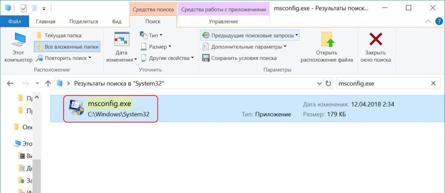The height and width of the screenshot is (193, 445).
Task: Open Другие свойства dropdown
Action: pos(167,58)
